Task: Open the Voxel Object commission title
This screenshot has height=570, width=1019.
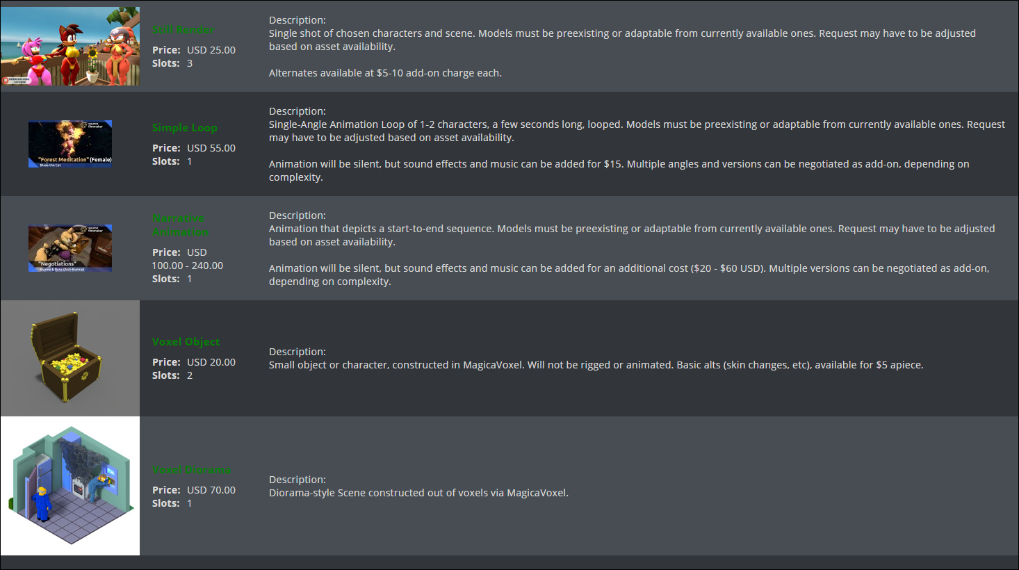Action: [186, 341]
